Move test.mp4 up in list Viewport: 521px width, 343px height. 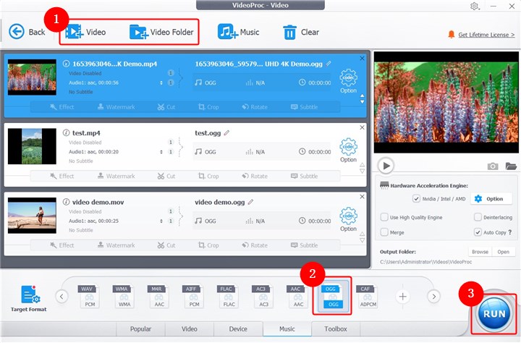point(363,164)
